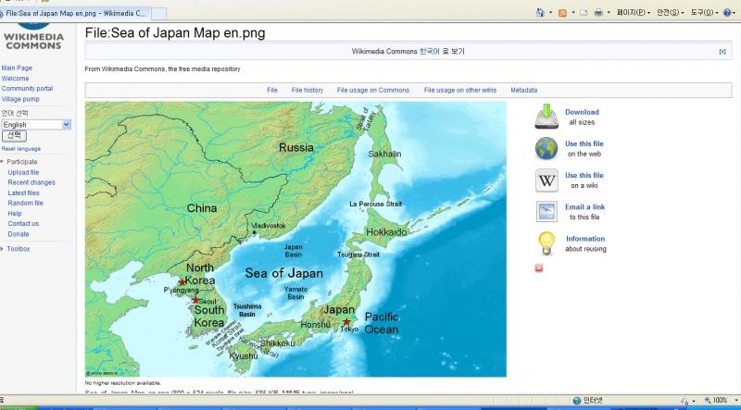741x410 pixels.
Task: Switch to the File history tab
Action: [307, 90]
